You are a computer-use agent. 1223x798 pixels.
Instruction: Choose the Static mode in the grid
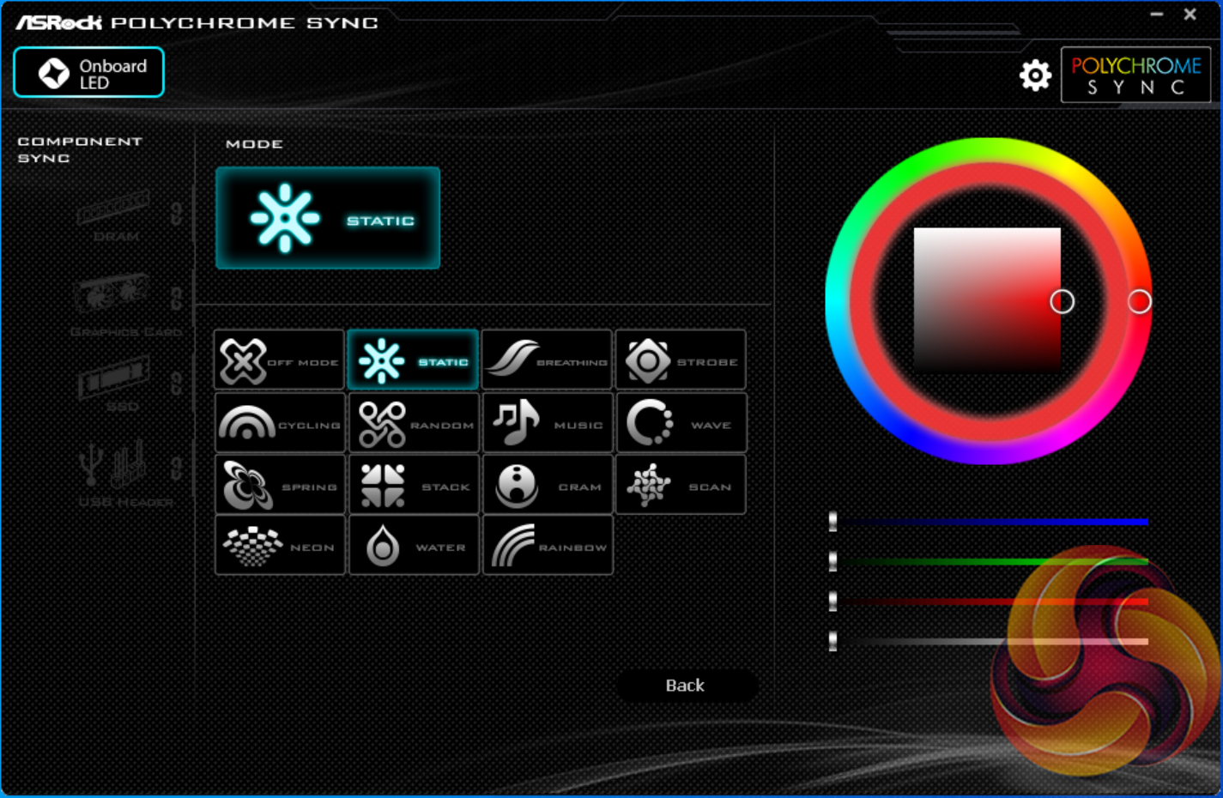point(413,360)
